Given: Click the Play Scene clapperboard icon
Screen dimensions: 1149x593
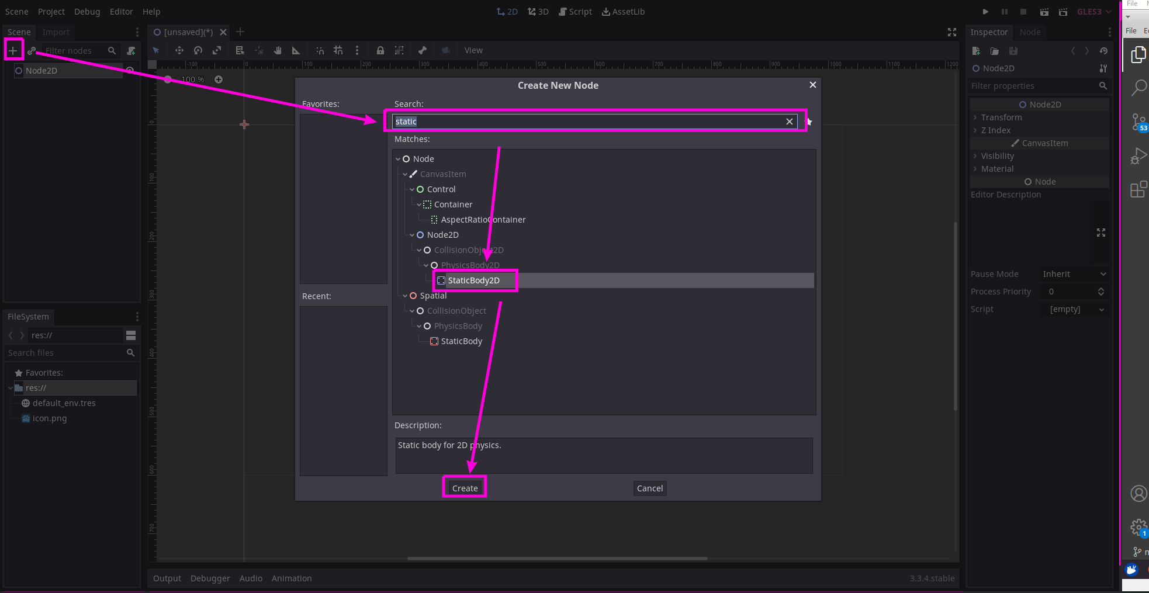Looking at the screenshot, I should coord(1044,12).
